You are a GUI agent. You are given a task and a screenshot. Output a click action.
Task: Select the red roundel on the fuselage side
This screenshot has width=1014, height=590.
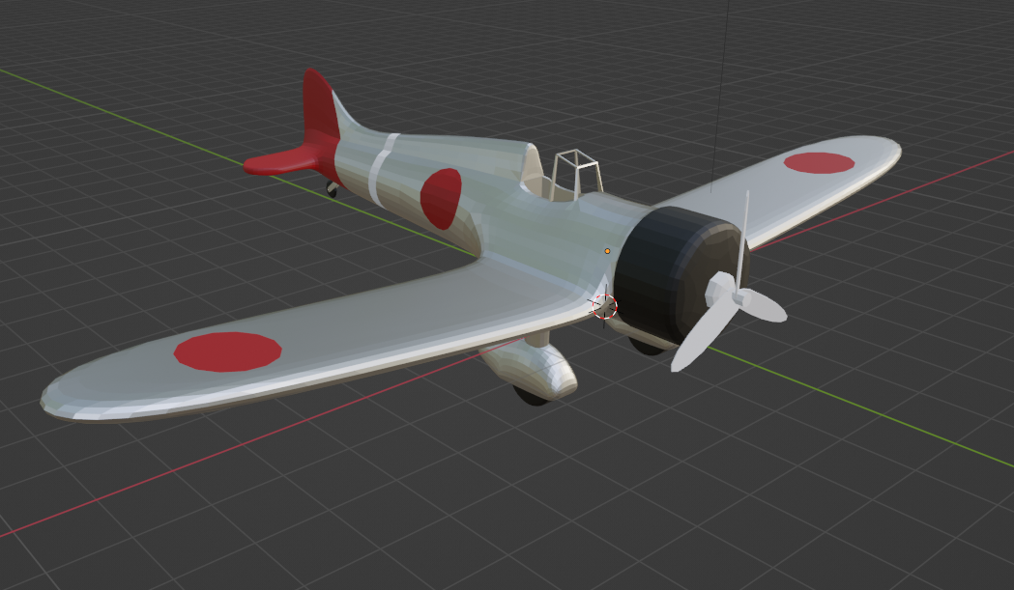click(x=441, y=198)
